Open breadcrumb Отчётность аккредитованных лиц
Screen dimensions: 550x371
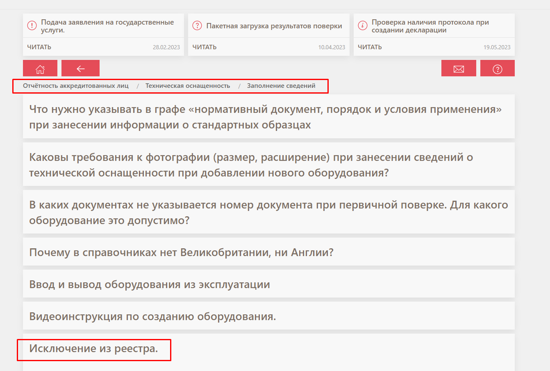pos(76,86)
